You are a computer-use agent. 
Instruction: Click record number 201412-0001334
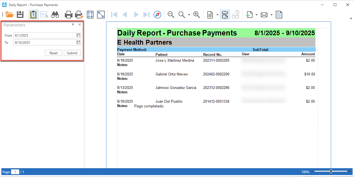[216, 101]
